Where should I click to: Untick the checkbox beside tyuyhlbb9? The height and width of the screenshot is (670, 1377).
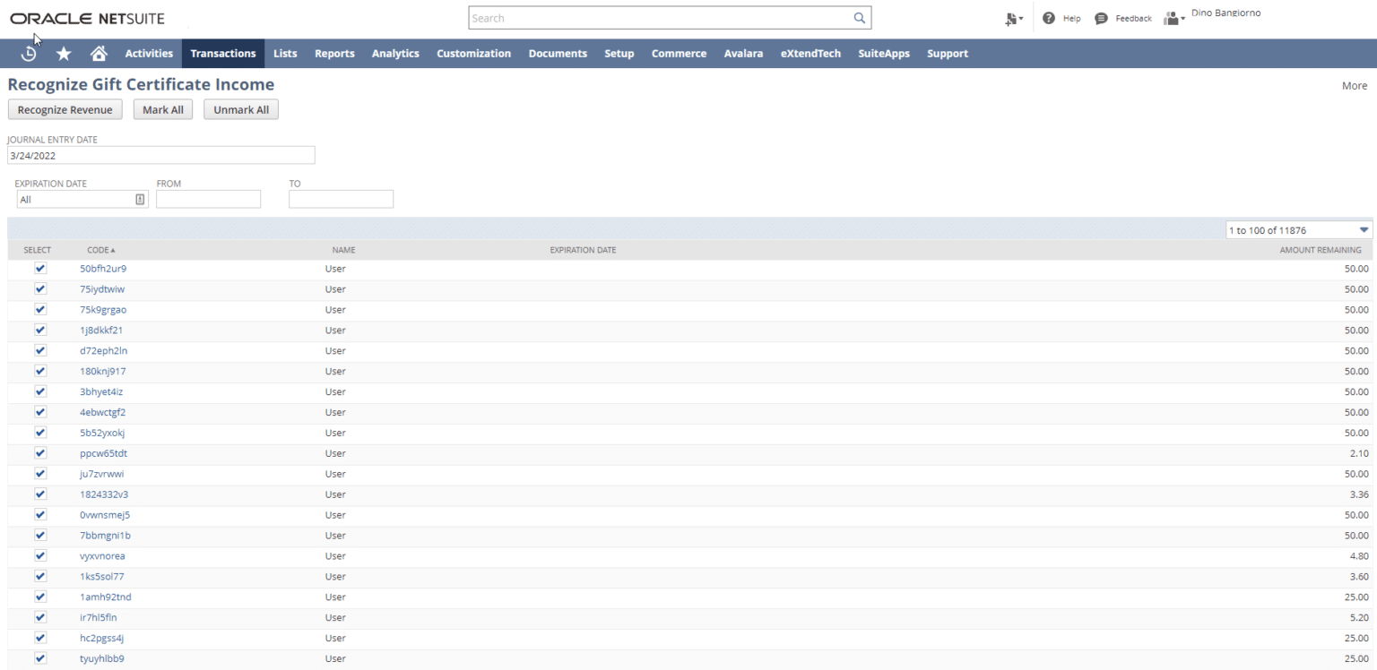pyautogui.click(x=39, y=658)
